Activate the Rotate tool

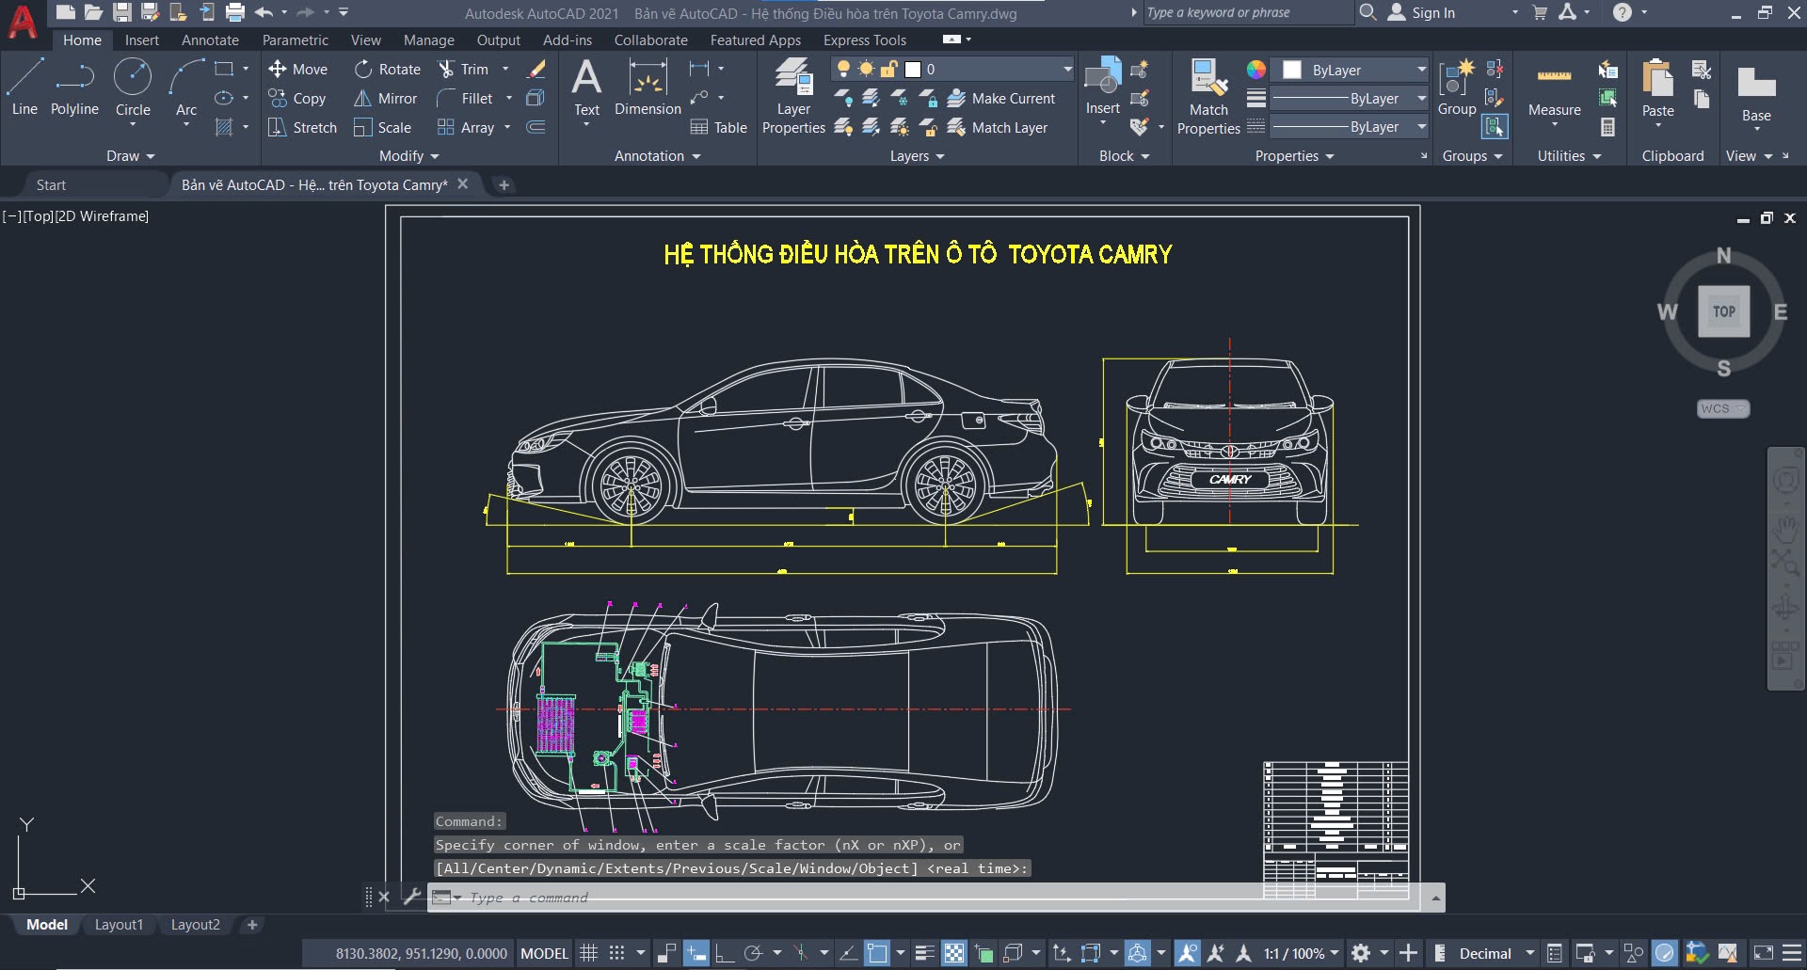point(388,69)
